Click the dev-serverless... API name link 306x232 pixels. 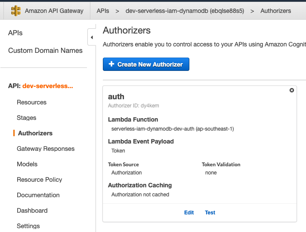48,86
